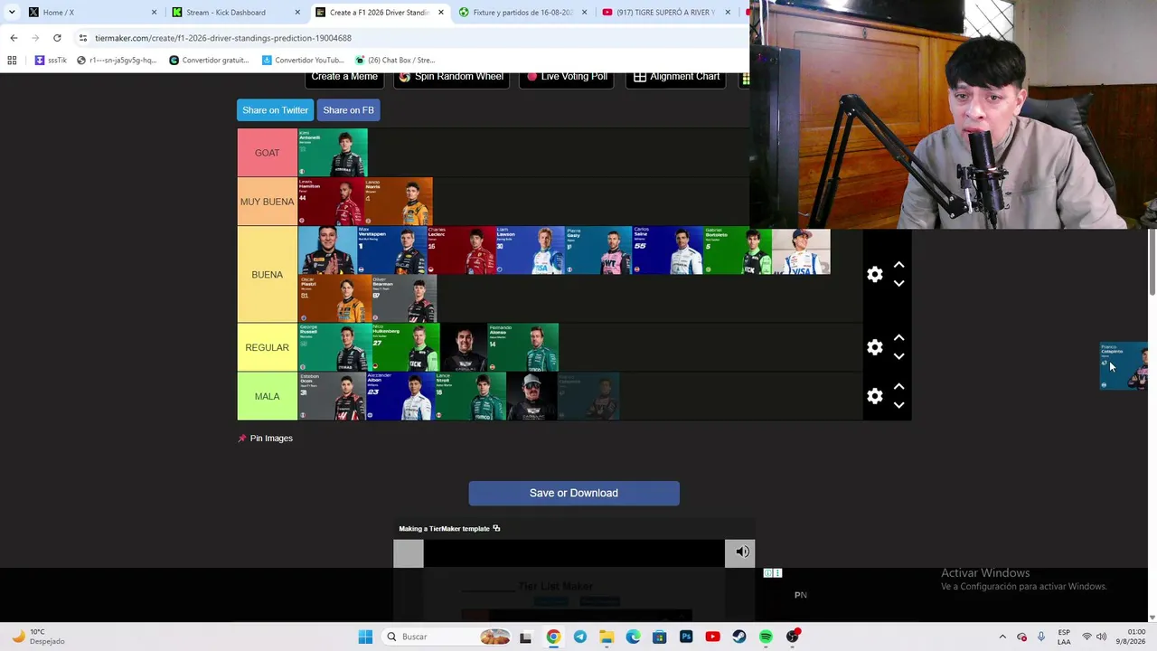
Task: Select Oscar Piastri driver card
Action: 334,298
